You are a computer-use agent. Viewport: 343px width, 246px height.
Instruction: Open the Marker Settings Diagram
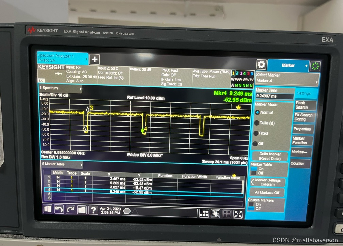pos(267,182)
